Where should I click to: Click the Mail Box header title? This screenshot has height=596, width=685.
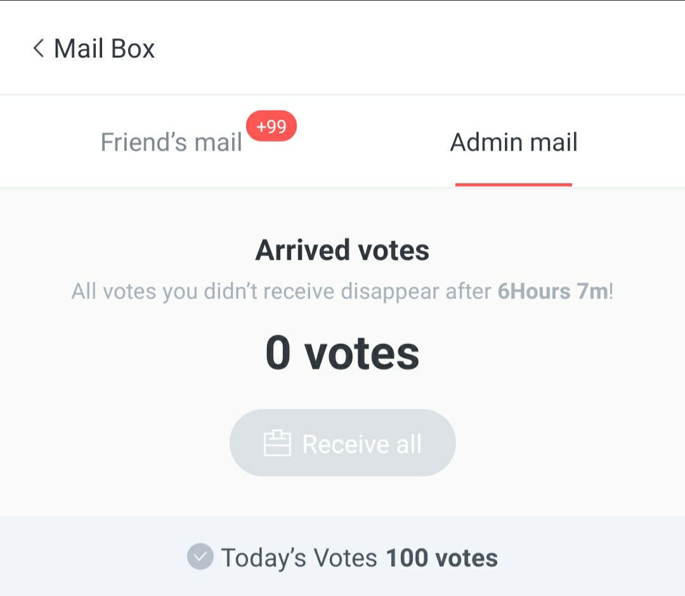tap(104, 48)
